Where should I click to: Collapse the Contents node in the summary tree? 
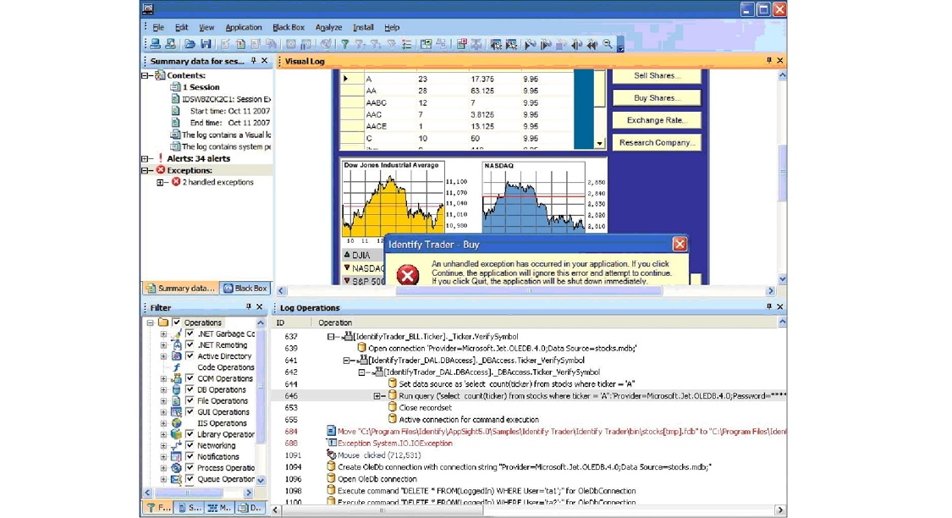coord(146,75)
